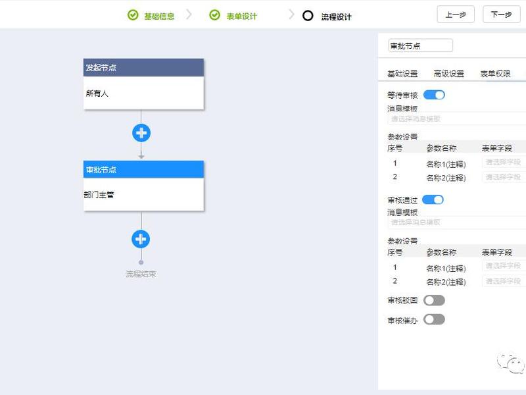Screen dimensions: 526x395
Task: Edit the 审批节点 name field
Action: coord(421,45)
